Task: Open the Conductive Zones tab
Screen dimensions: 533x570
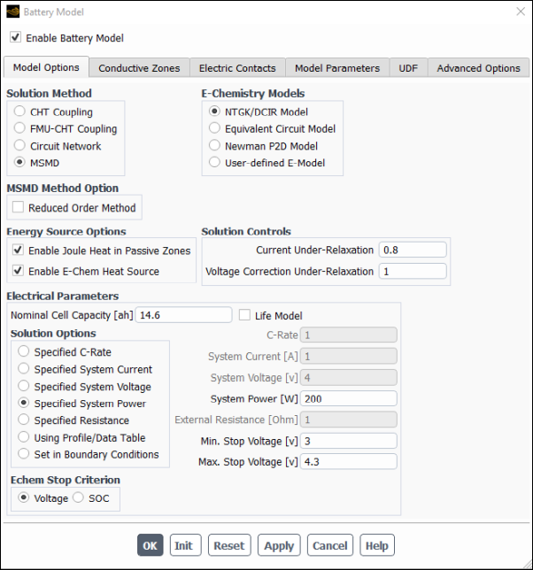Action: (x=139, y=68)
